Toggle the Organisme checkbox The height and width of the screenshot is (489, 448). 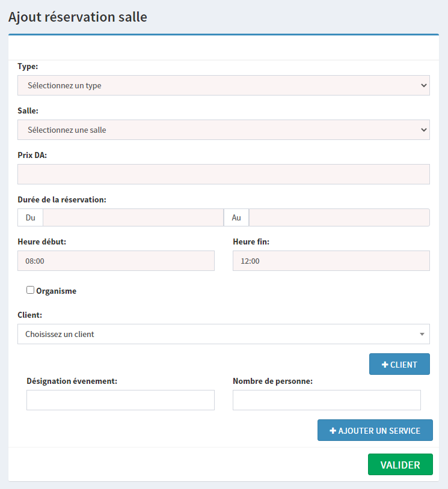[31, 290]
